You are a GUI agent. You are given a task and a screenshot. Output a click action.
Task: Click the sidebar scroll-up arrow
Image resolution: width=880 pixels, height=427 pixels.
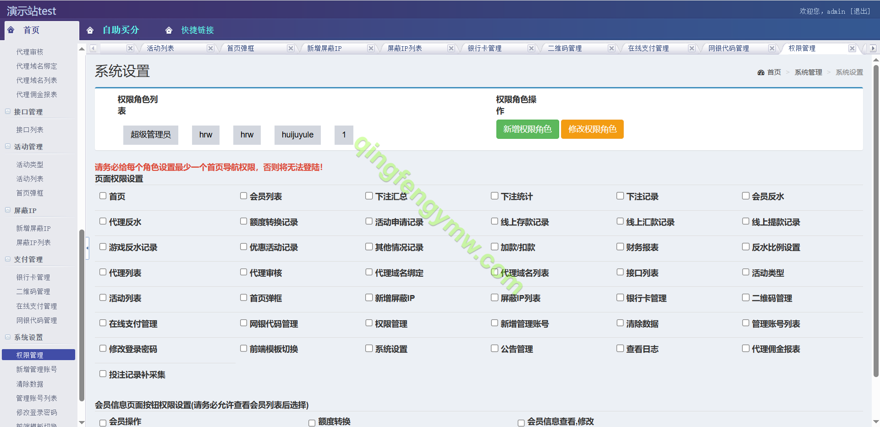click(x=82, y=49)
